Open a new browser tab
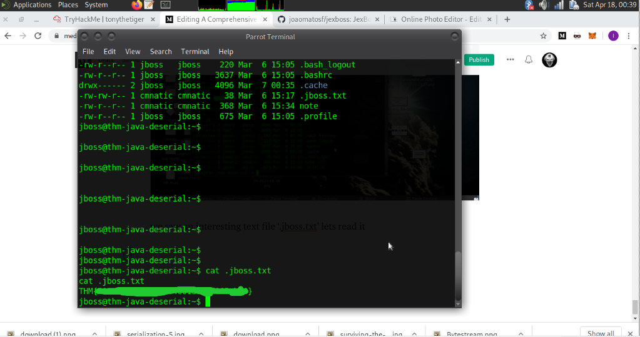Screen dimensions: 640x337 coord(507,19)
